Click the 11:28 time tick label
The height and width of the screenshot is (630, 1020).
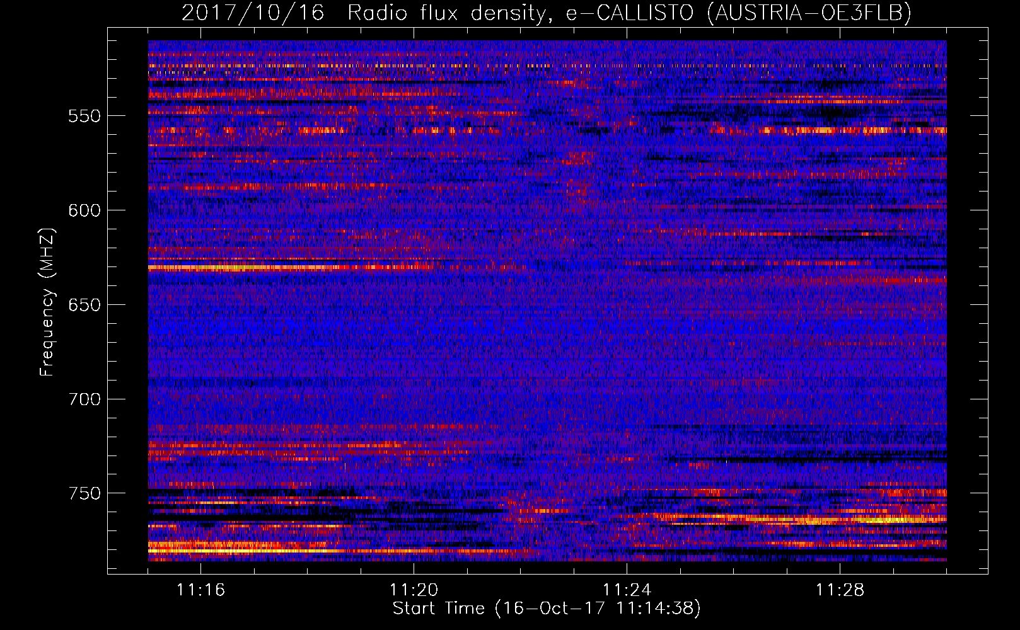[x=840, y=590]
